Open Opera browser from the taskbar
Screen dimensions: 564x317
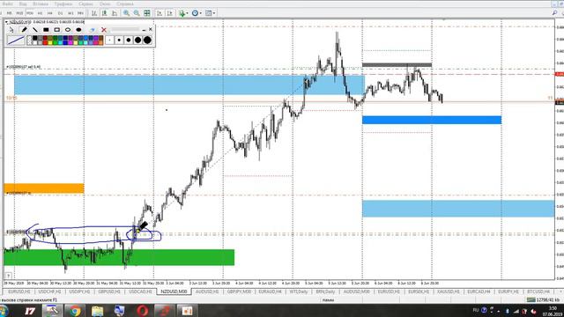(x=143, y=311)
